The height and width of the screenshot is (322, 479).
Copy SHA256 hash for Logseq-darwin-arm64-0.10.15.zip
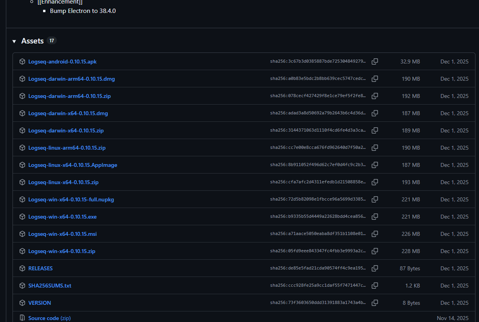coord(375,96)
